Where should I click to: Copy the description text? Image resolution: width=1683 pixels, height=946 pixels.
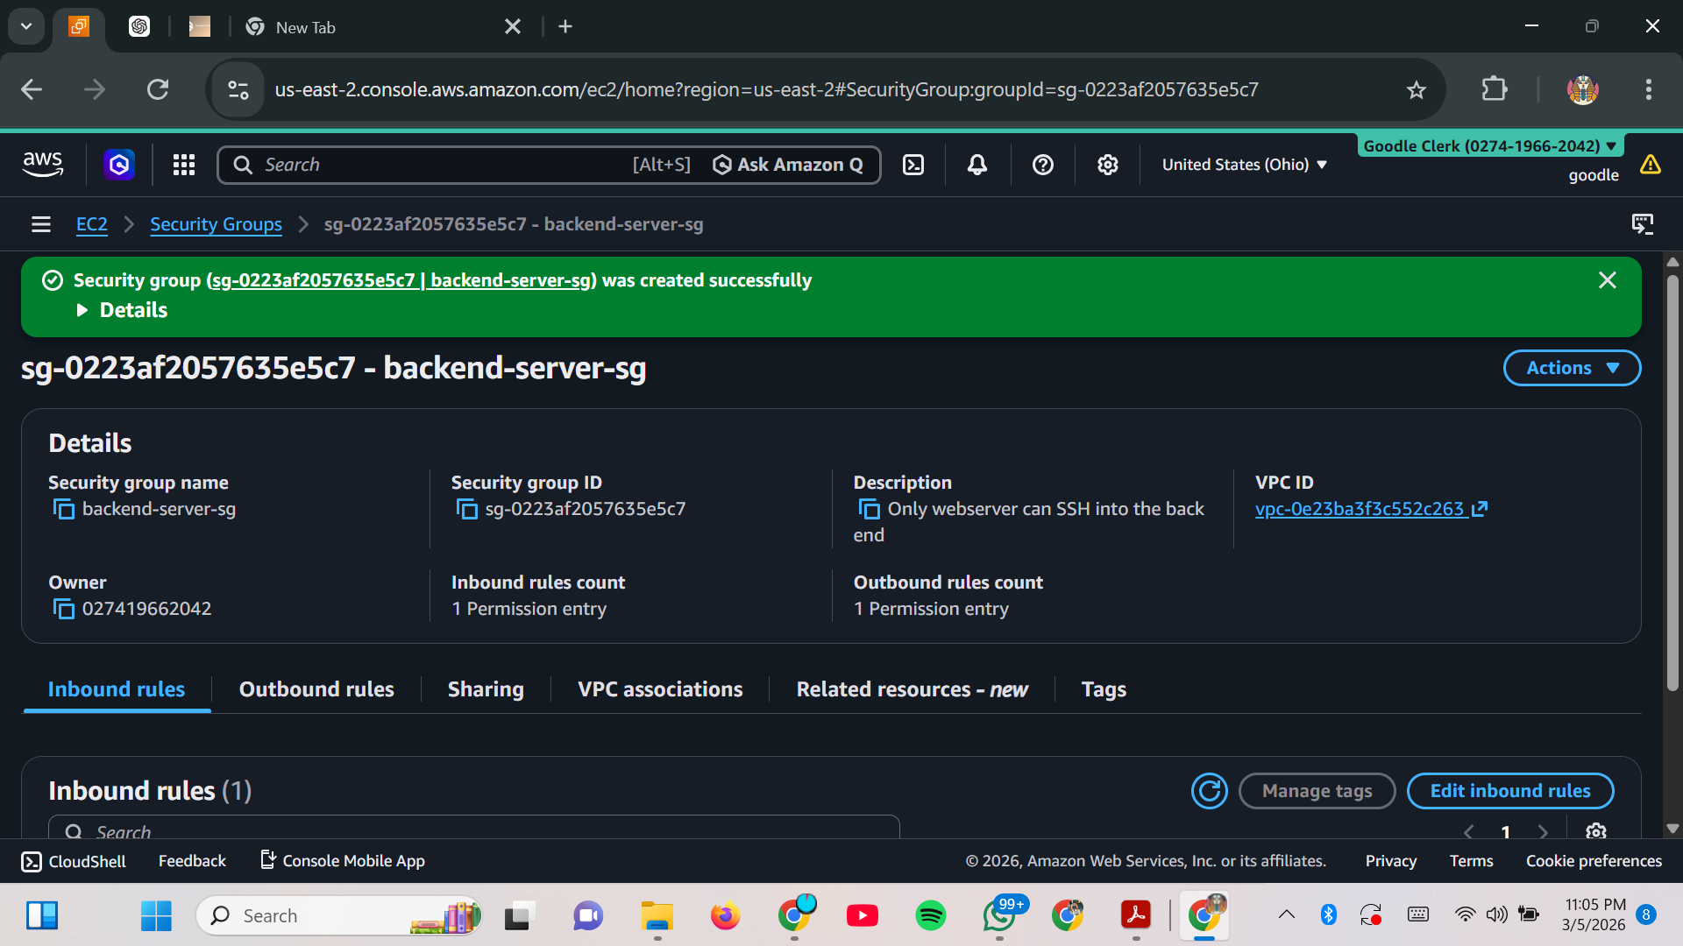(x=869, y=509)
